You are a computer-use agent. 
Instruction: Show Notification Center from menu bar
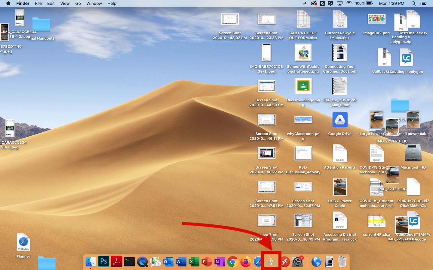[423, 3]
